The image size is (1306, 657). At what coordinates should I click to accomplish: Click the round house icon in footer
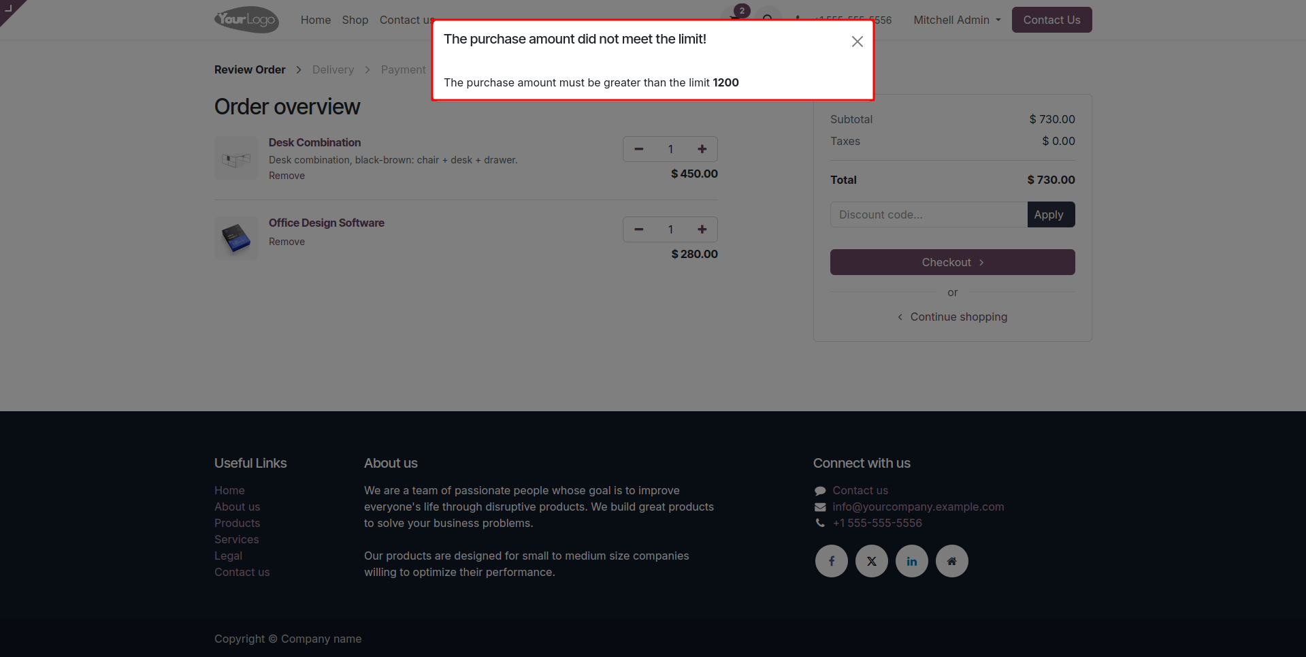[951, 561]
